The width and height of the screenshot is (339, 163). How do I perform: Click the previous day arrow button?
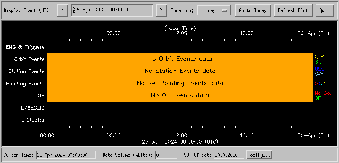point(63,10)
